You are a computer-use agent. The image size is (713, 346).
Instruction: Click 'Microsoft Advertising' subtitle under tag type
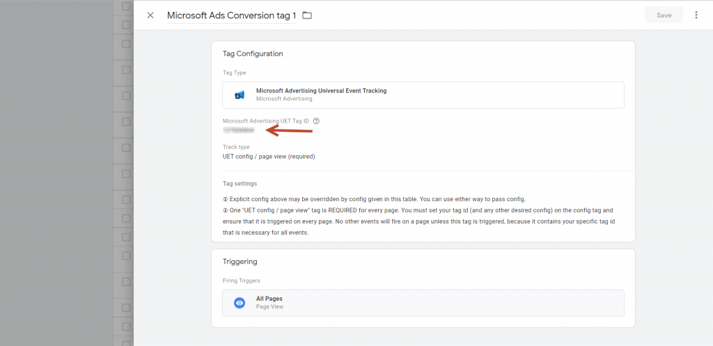pyautogui.click(x=284, y=99)
